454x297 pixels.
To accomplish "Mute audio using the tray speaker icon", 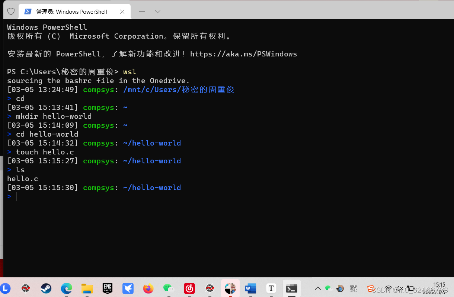I will point(400,288).
